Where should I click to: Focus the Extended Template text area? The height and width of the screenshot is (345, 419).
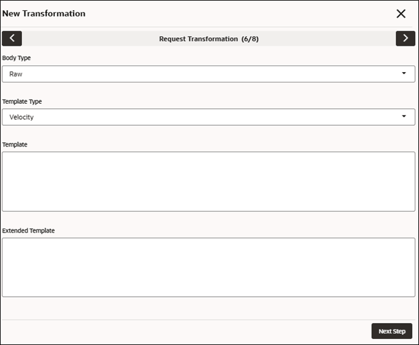209,267
